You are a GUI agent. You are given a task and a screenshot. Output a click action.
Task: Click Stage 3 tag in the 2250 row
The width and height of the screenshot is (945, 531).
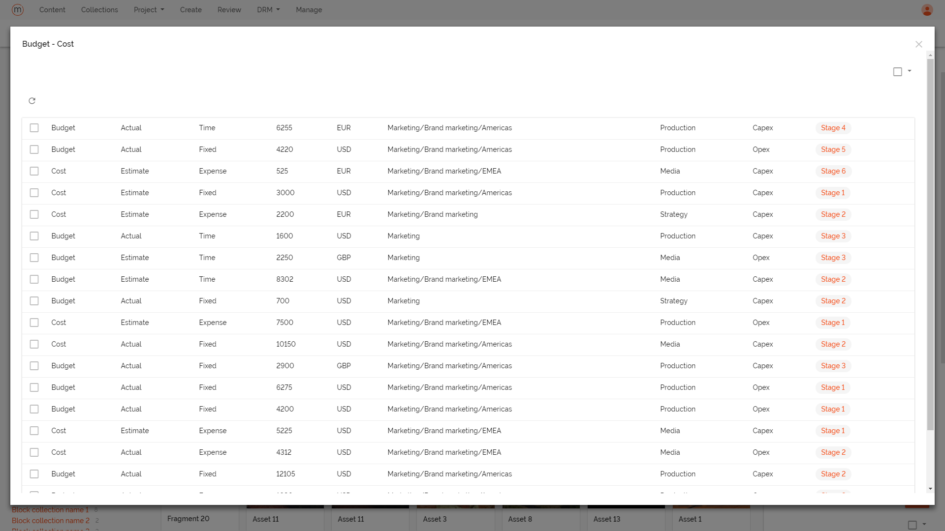[833, 258]
